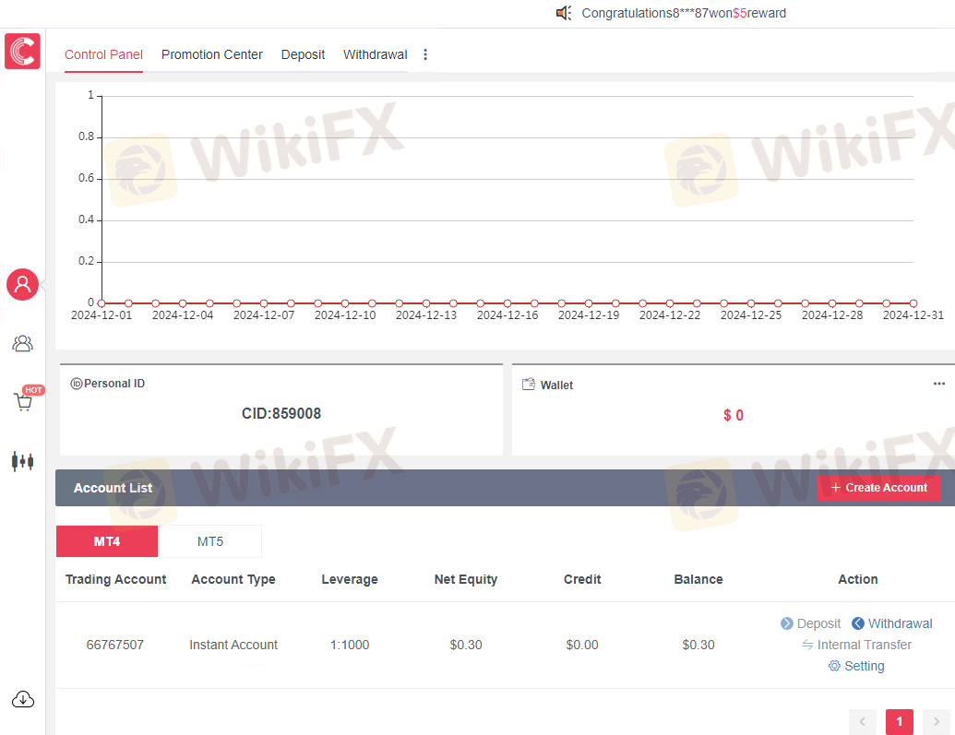Open the Promotion Center tab
Viewport: 955px width, 735px height.
(212, 54)
